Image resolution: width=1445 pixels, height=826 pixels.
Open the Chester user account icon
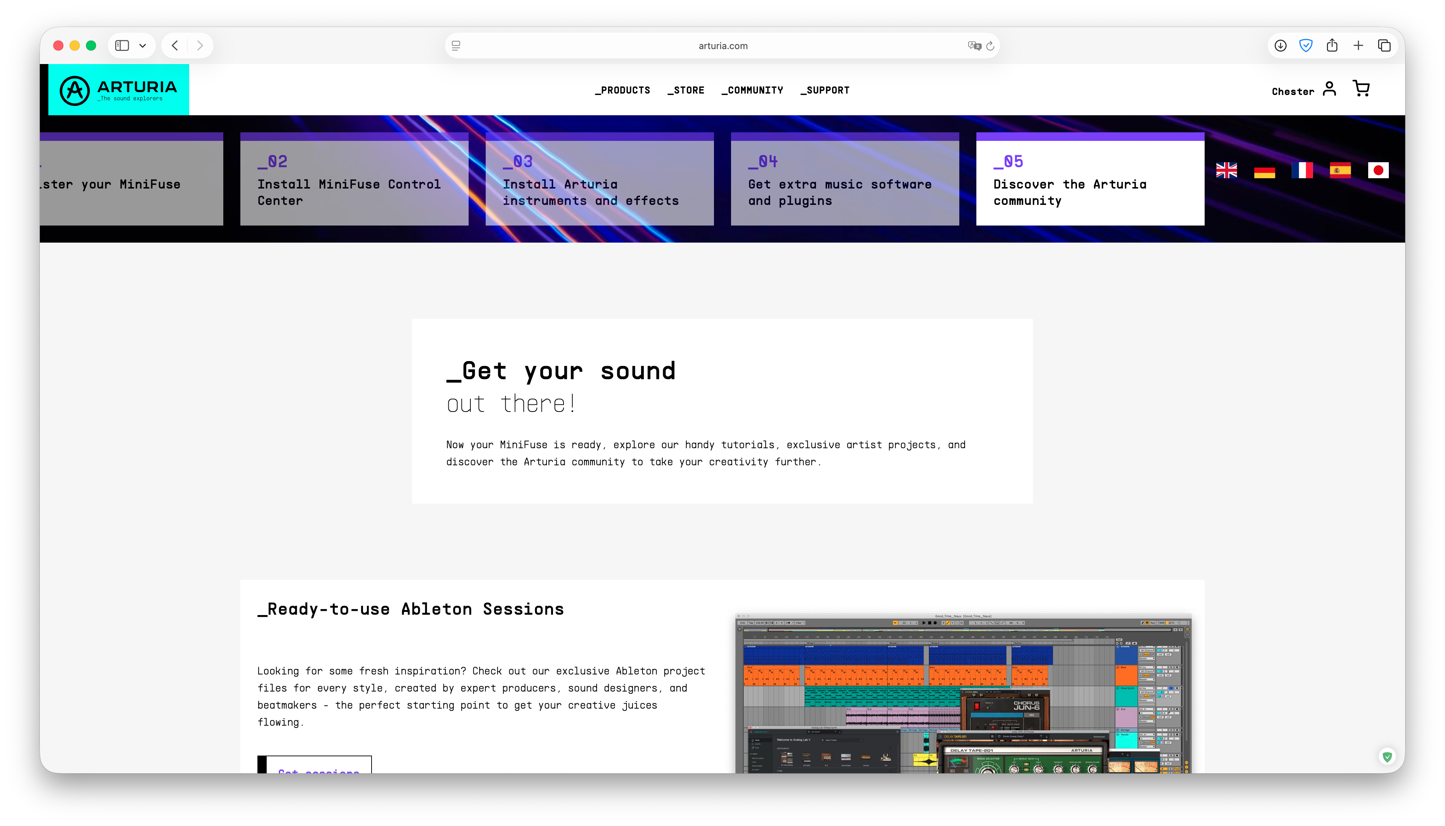(1329, 89)
